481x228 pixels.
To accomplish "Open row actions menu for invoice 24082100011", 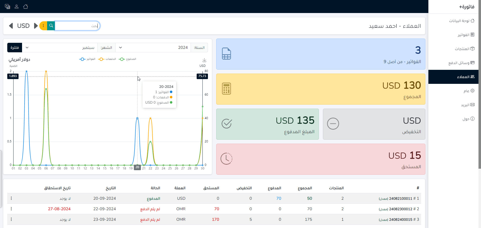I will click(x=11, y=198).
